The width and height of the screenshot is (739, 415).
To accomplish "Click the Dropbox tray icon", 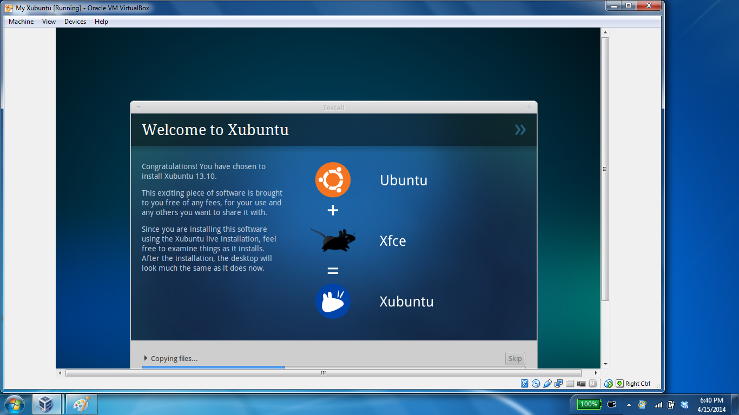I will [x=684, y=404].
